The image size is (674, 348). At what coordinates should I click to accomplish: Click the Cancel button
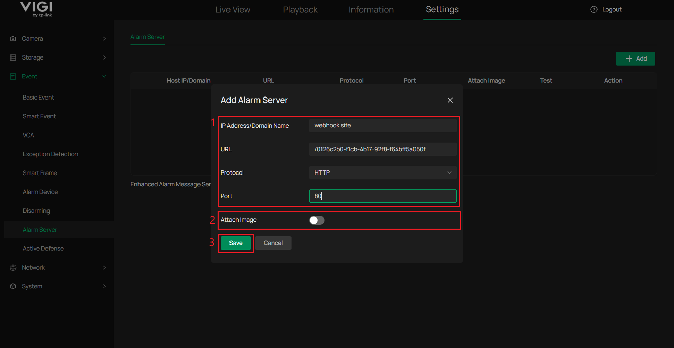(x=273, y=243)
